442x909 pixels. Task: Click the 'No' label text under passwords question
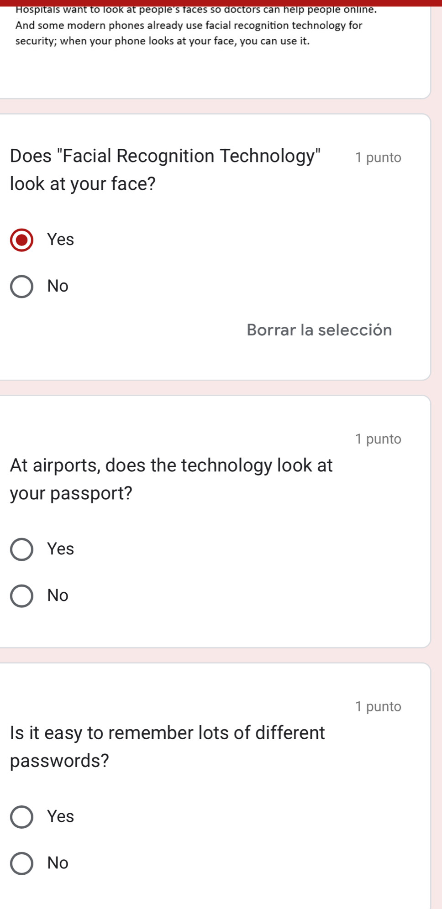(58, 863)
